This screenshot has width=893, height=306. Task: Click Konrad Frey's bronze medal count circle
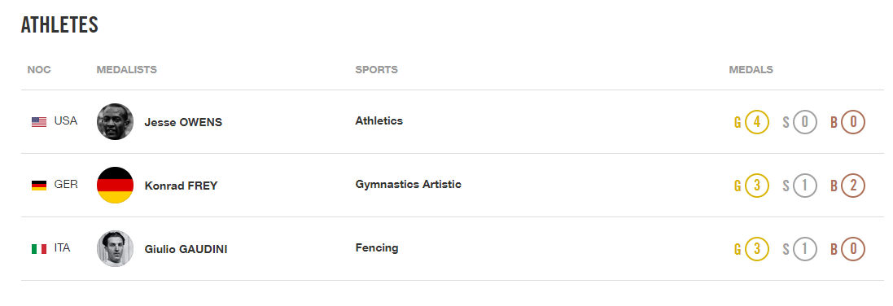tap(853, 186)
